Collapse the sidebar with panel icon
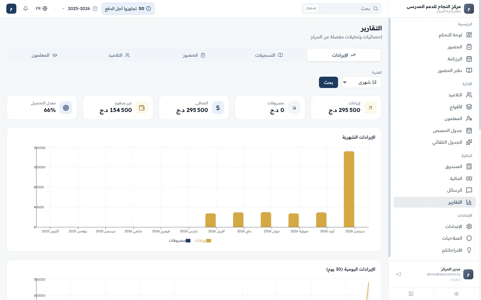 click(x=411, y=294)
